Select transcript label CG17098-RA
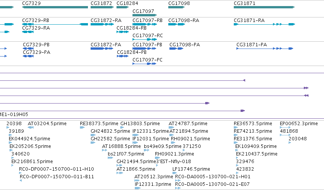 click(x=184, y=20)
